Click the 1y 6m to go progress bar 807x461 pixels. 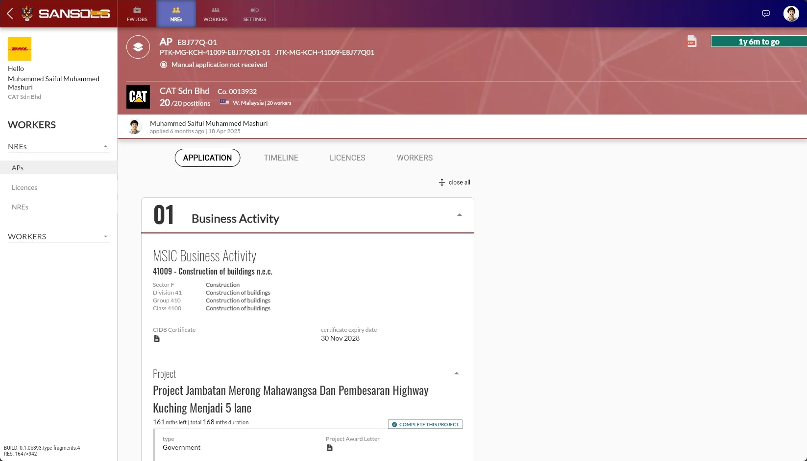[x=759, y=42]
